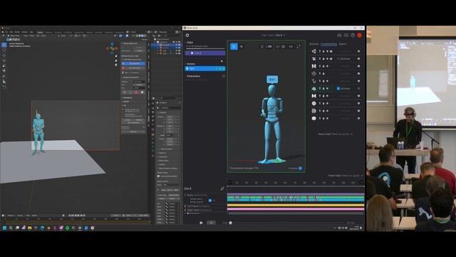
Task: Click the pink Right hand track bar
Action: tap(296, 209)
